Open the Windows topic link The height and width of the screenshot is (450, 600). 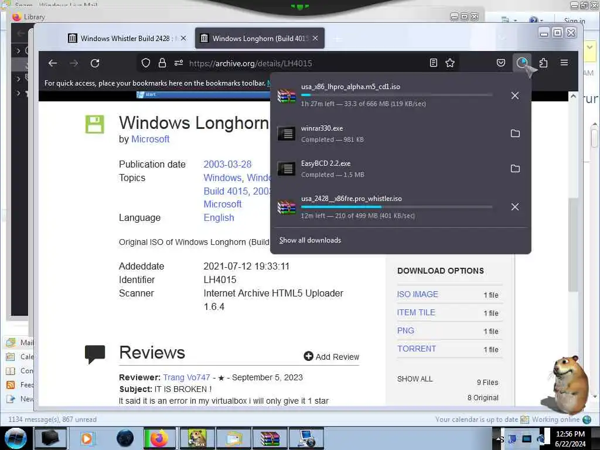pyautogui.click(x=222, y=178)
